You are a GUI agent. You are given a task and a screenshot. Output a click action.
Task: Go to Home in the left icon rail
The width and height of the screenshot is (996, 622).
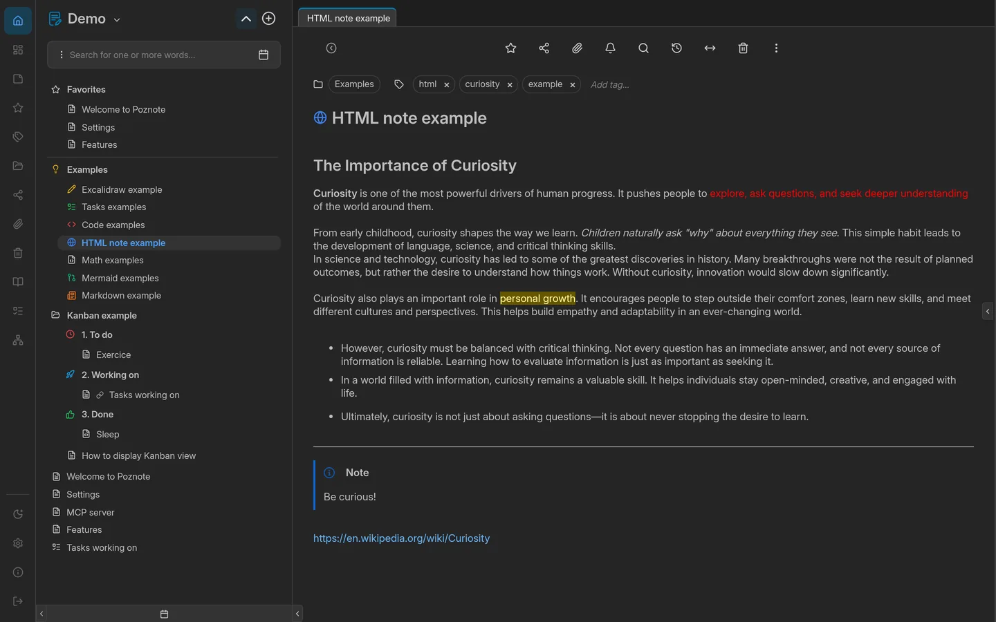click(18, 21)
